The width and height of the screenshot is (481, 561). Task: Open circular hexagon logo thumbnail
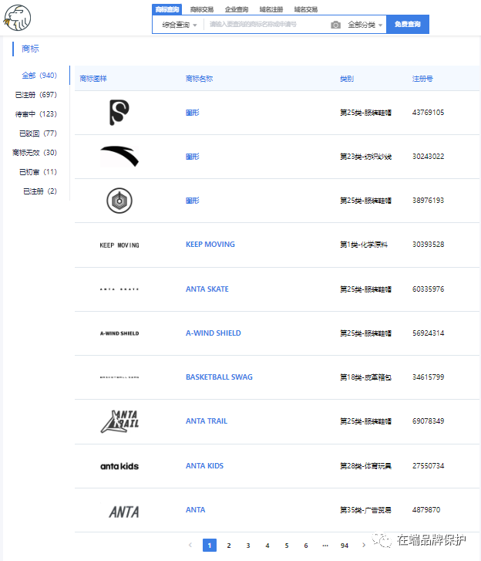click(x=119, y=201)
